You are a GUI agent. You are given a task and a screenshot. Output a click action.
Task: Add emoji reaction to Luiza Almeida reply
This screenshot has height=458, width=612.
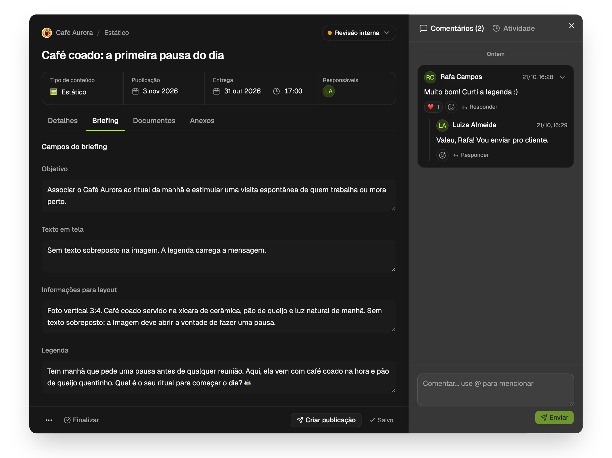442,155
